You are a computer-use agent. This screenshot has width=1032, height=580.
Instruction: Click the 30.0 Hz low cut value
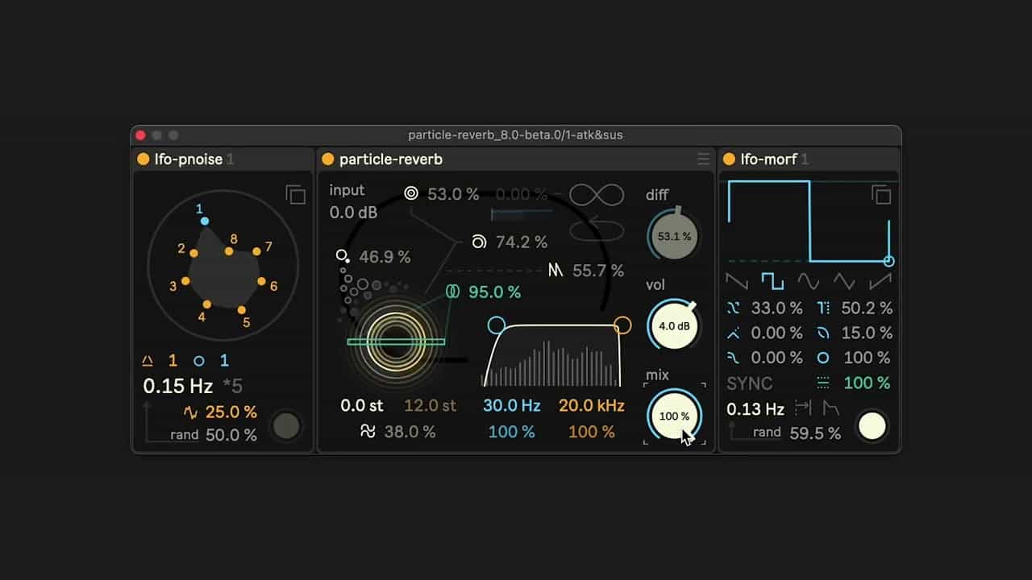511,406
